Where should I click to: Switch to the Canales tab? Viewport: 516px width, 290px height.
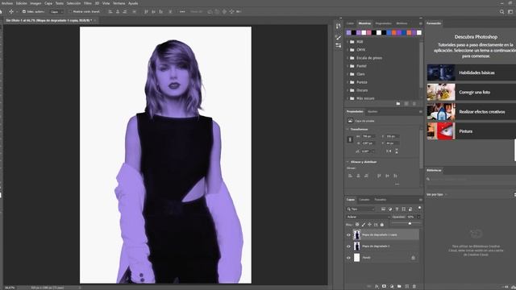click(x=364, y=200)
